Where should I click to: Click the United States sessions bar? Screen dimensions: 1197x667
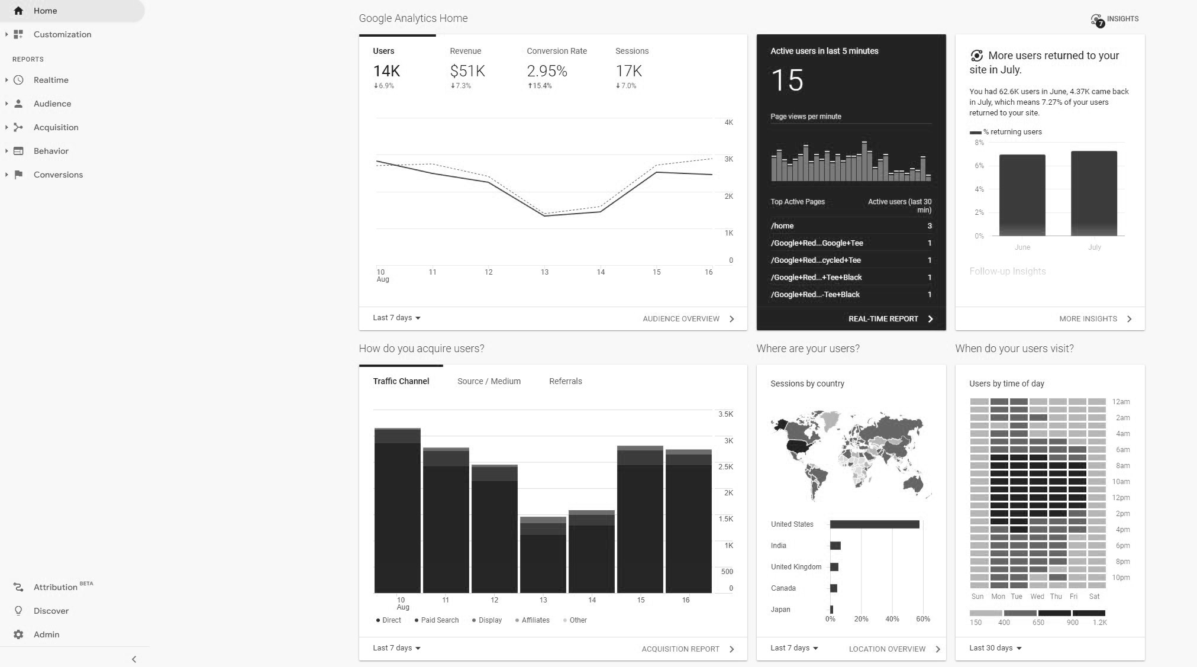875,524
